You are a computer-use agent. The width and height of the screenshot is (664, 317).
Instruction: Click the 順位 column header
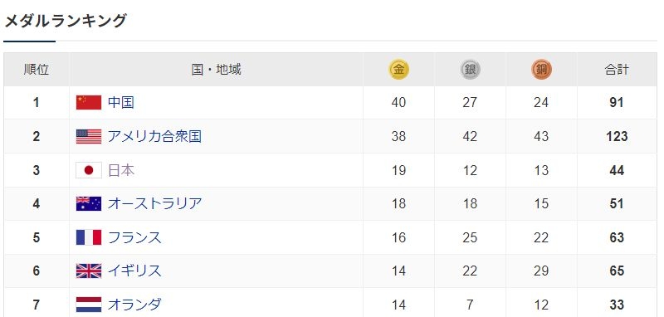coord(37,70)
